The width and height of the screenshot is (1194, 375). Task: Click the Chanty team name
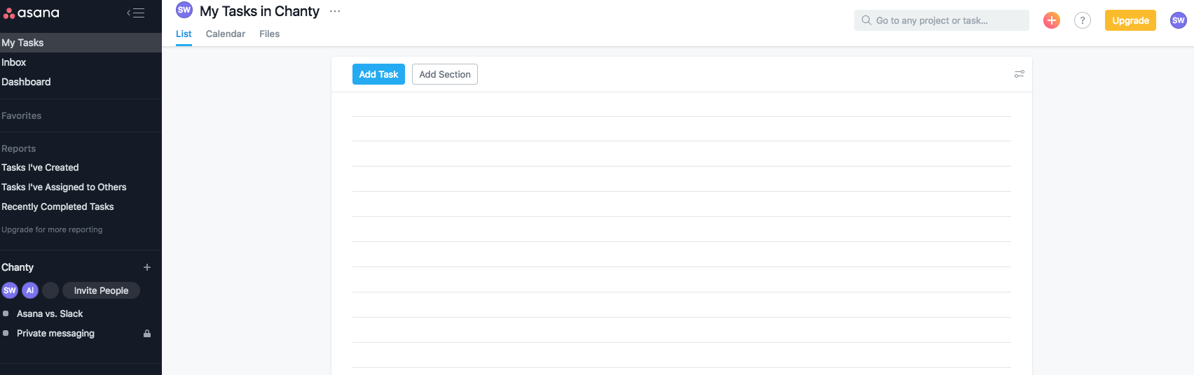18,267
